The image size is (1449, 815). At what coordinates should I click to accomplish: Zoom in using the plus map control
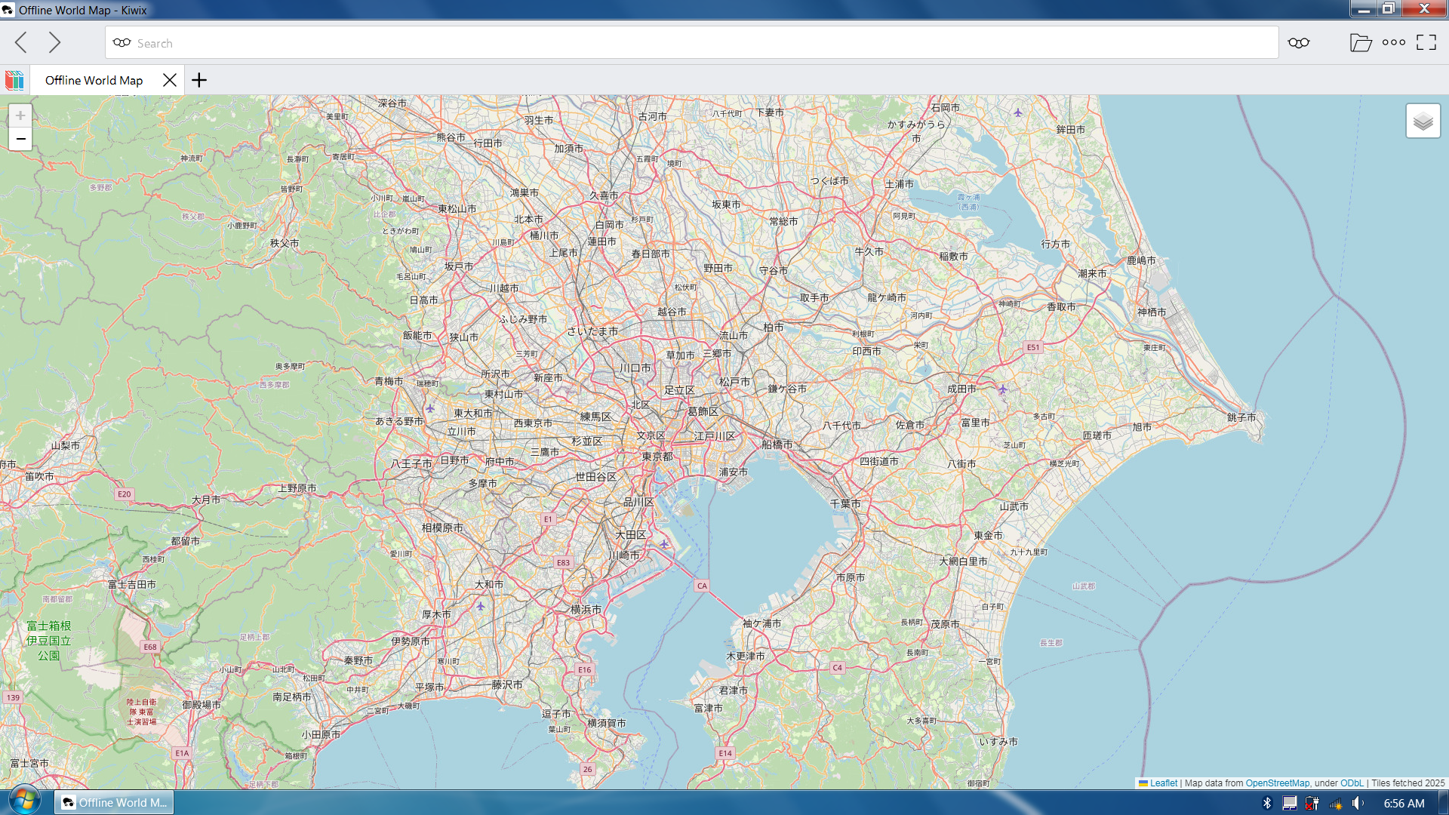[20, 115]
